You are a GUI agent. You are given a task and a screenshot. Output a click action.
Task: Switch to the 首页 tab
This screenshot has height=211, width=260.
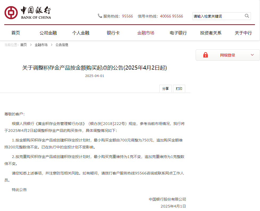[x=16, y=33]
